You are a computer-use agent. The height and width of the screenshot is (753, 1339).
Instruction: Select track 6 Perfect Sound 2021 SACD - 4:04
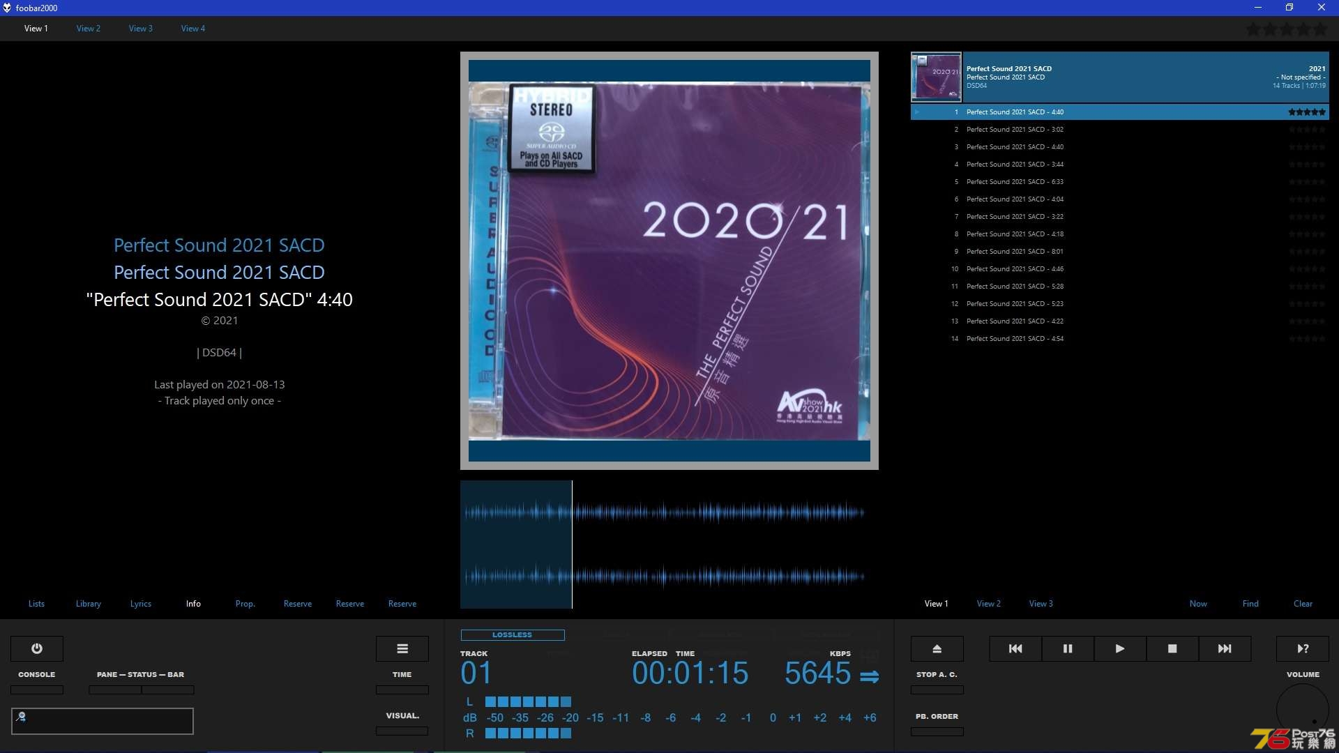1120,199
